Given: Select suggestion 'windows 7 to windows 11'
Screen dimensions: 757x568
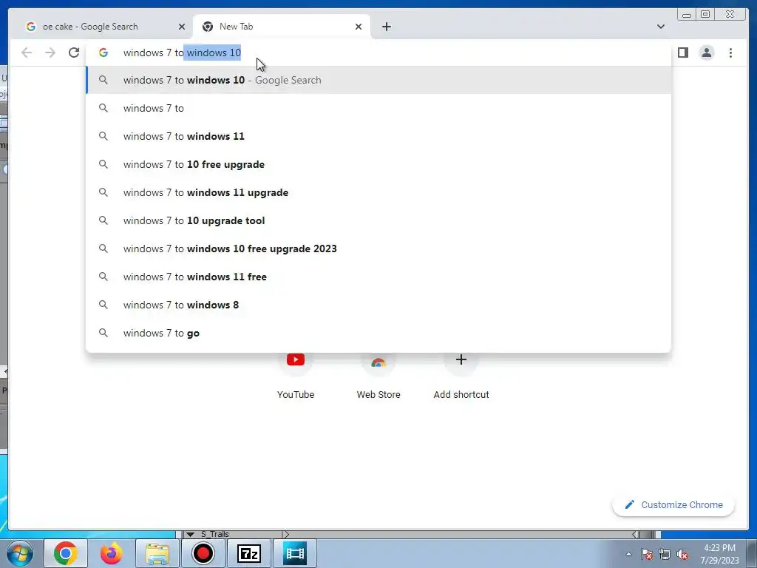Looking at the screenshot, I should click(x=378, y=136).
